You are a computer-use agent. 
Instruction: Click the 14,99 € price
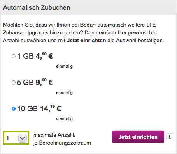[51, 108]
